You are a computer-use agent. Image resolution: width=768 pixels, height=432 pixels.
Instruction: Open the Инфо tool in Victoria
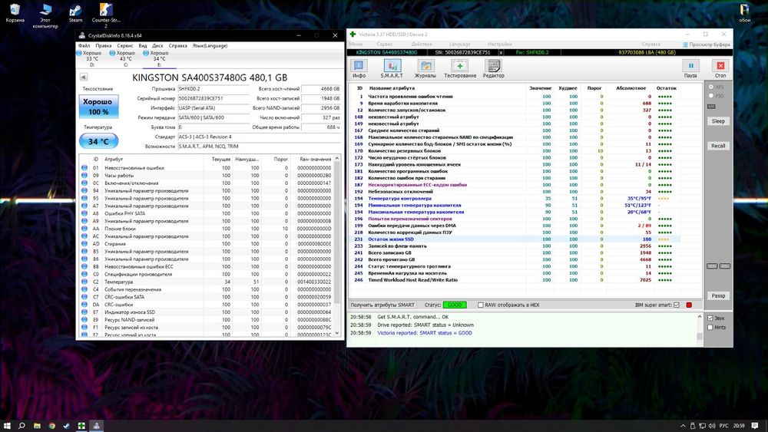pos(359,68)
